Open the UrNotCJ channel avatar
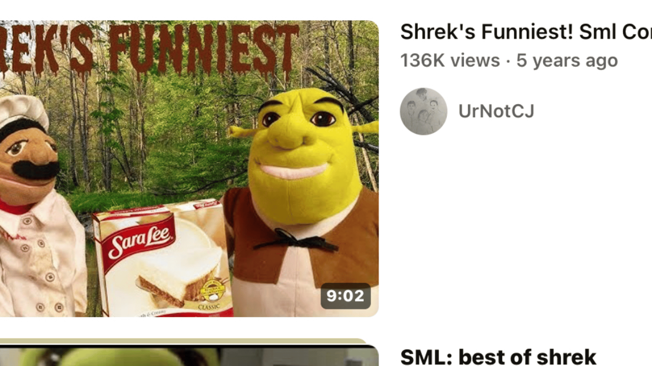Image resolution: width=652 pixels, height=366 pixels. pyautogui.click(x=423, y=111)
